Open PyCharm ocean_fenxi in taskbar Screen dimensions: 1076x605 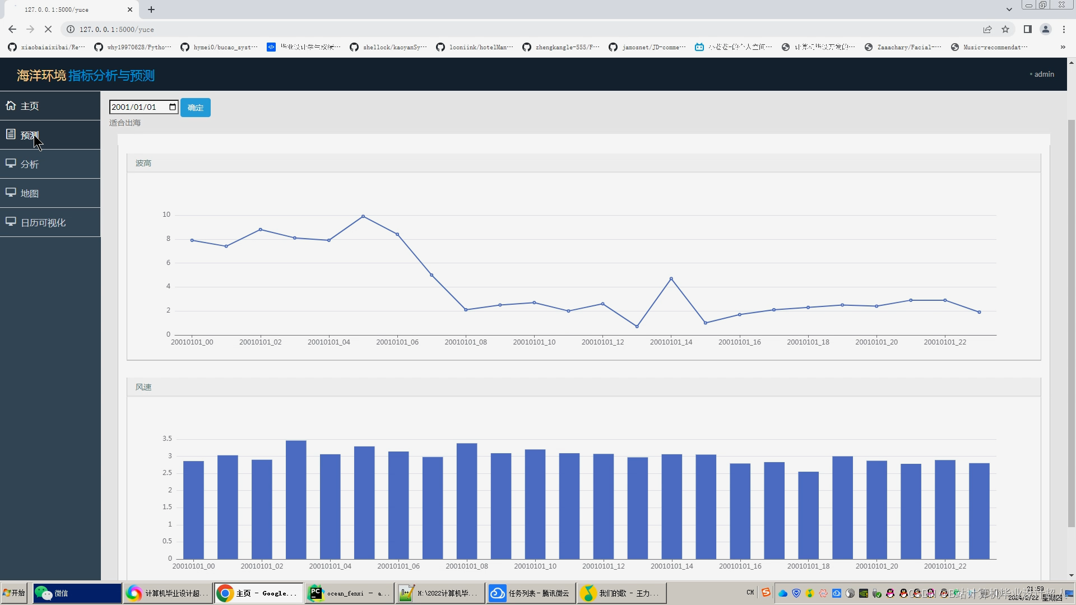349,593
